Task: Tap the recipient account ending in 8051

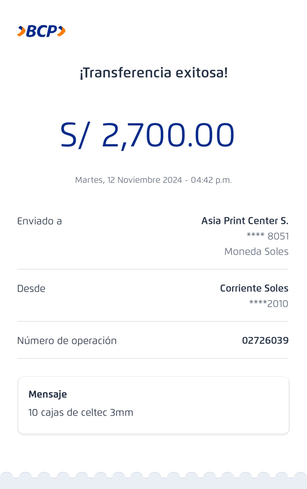Action: coord(268,236)
